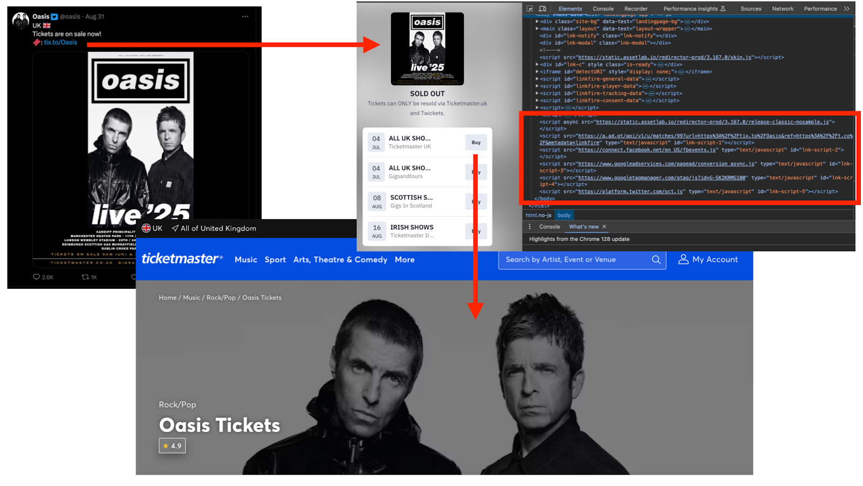Click the platform.twitter.com oct.js URL
The width and height of the screenshot is (863, 486).
pos(631,192)
